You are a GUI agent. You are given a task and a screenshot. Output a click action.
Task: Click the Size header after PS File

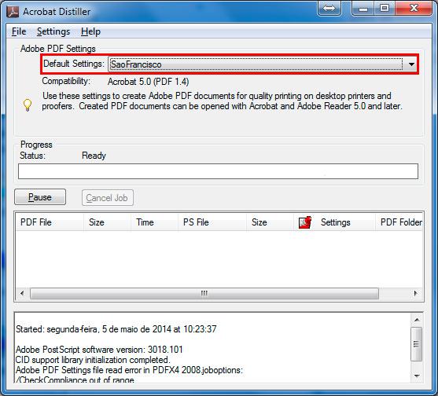(271, 222)
